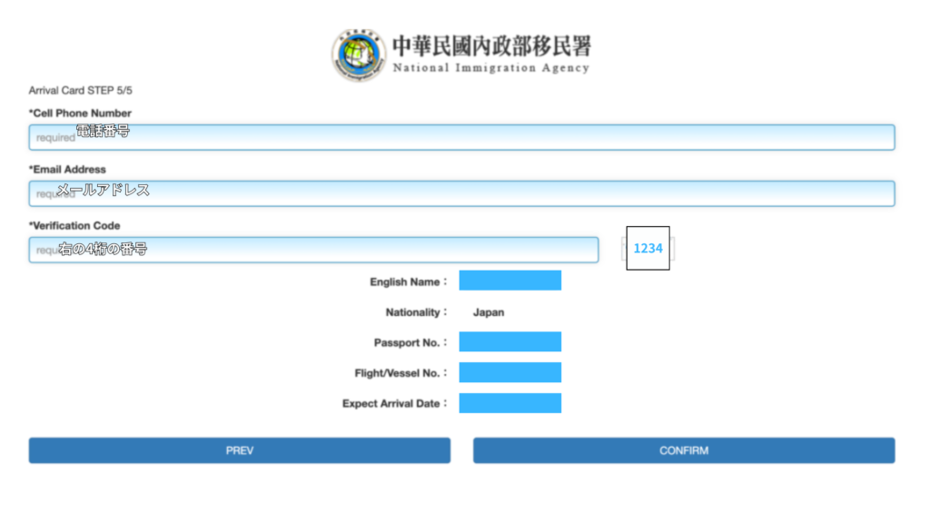Image resolution: width=930 pixels, height=523 pixels.
Task: Click the Nationality label
Action: click(x=416, y=312)
